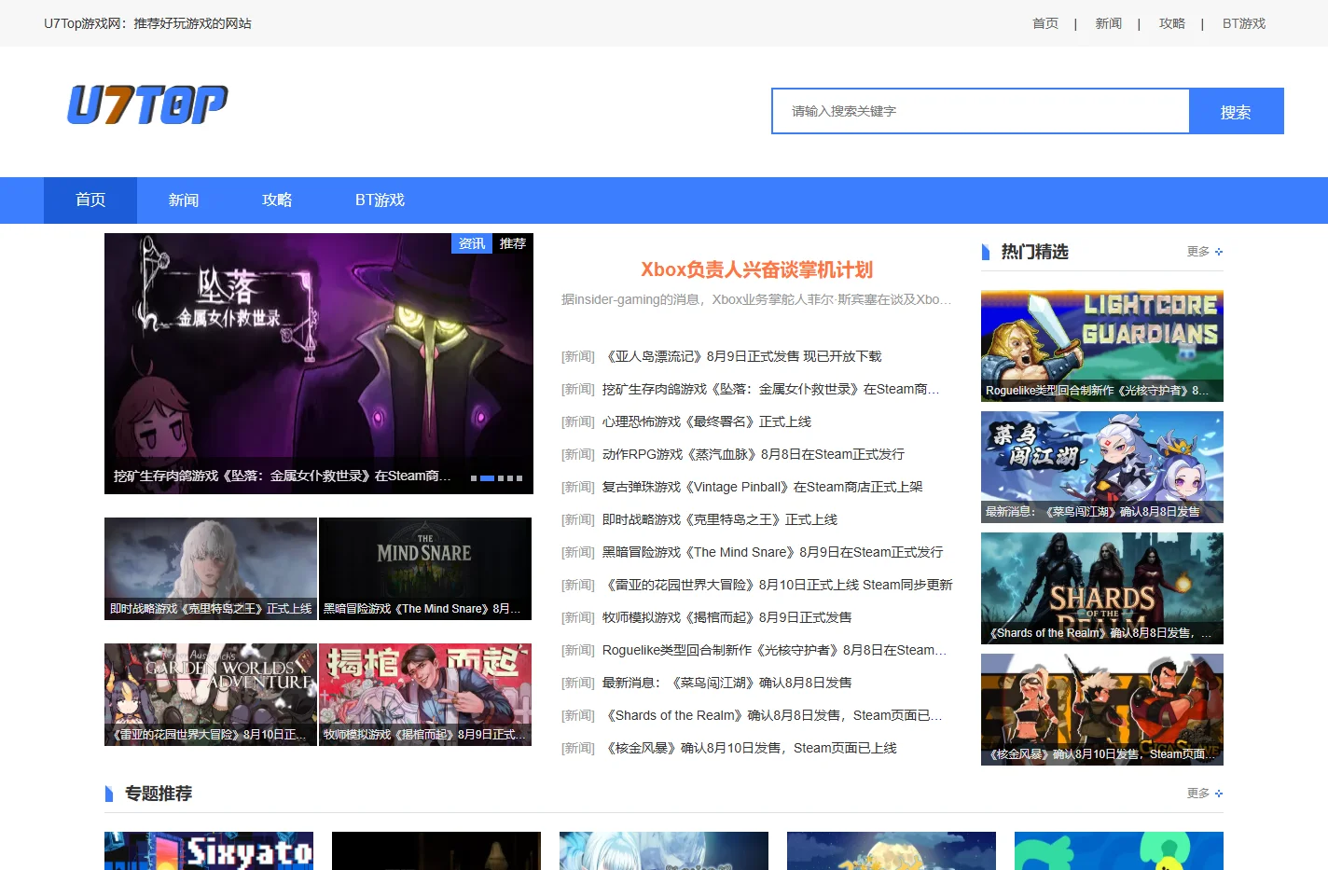Select the active blue carousel indicator
This screenshot has height=870, width=1328.
click(487, 478)
